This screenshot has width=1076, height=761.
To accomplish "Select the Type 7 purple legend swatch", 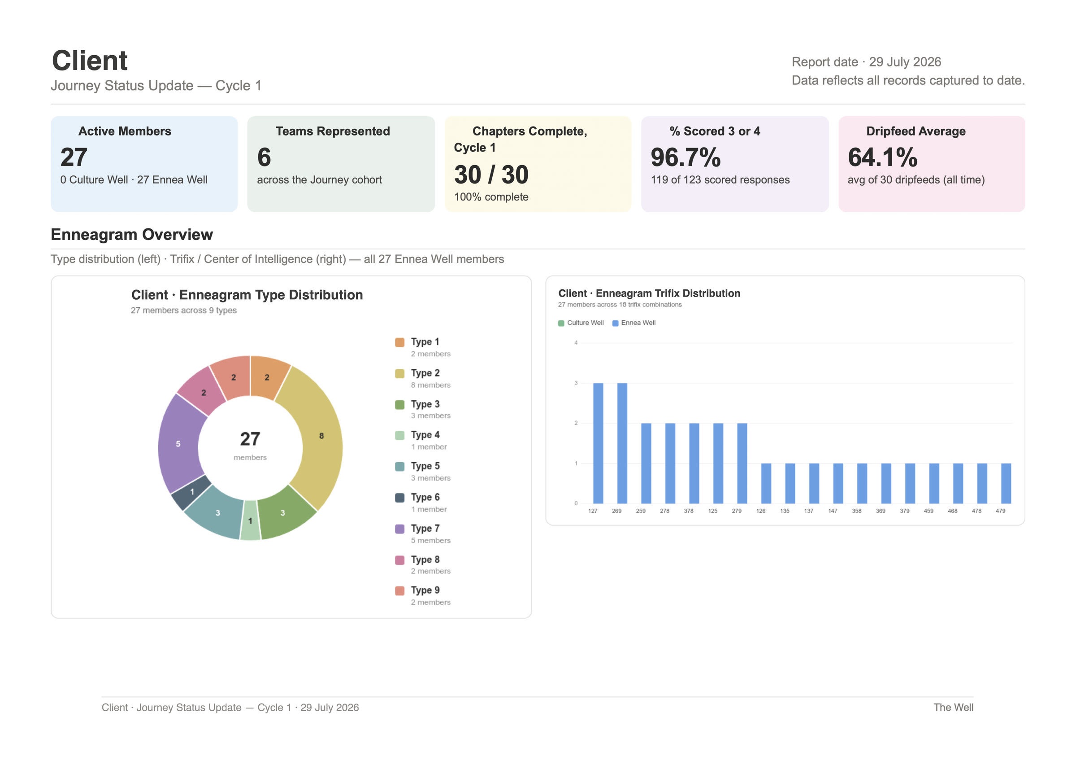I will [400, 529].
